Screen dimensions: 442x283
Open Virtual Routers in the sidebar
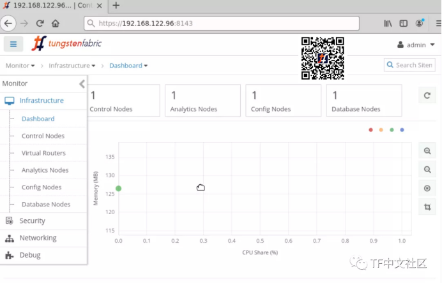pyautogui.click(x=43, y=153)
